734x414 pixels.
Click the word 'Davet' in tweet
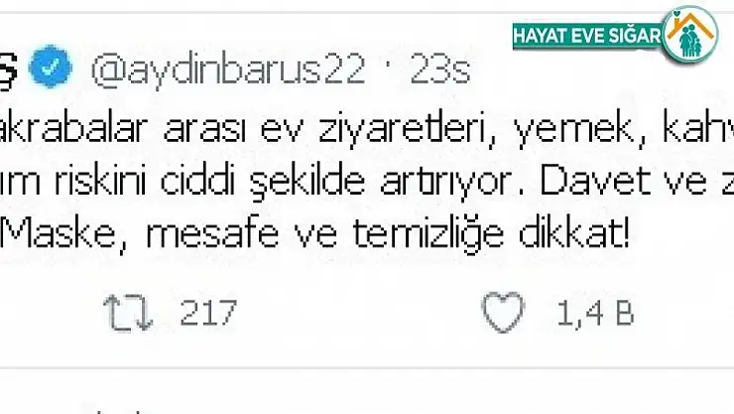tap(594, 181)
